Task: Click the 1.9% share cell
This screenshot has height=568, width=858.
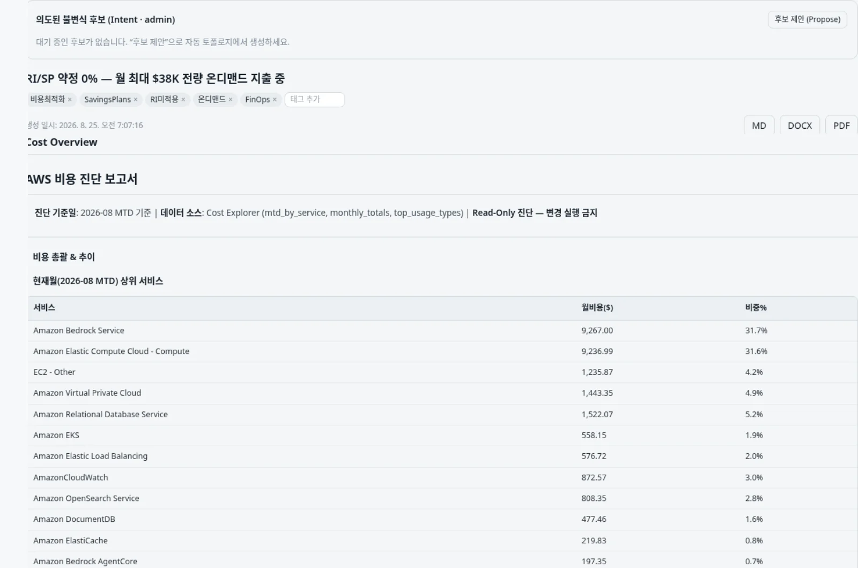Action: tap(754, 436)
